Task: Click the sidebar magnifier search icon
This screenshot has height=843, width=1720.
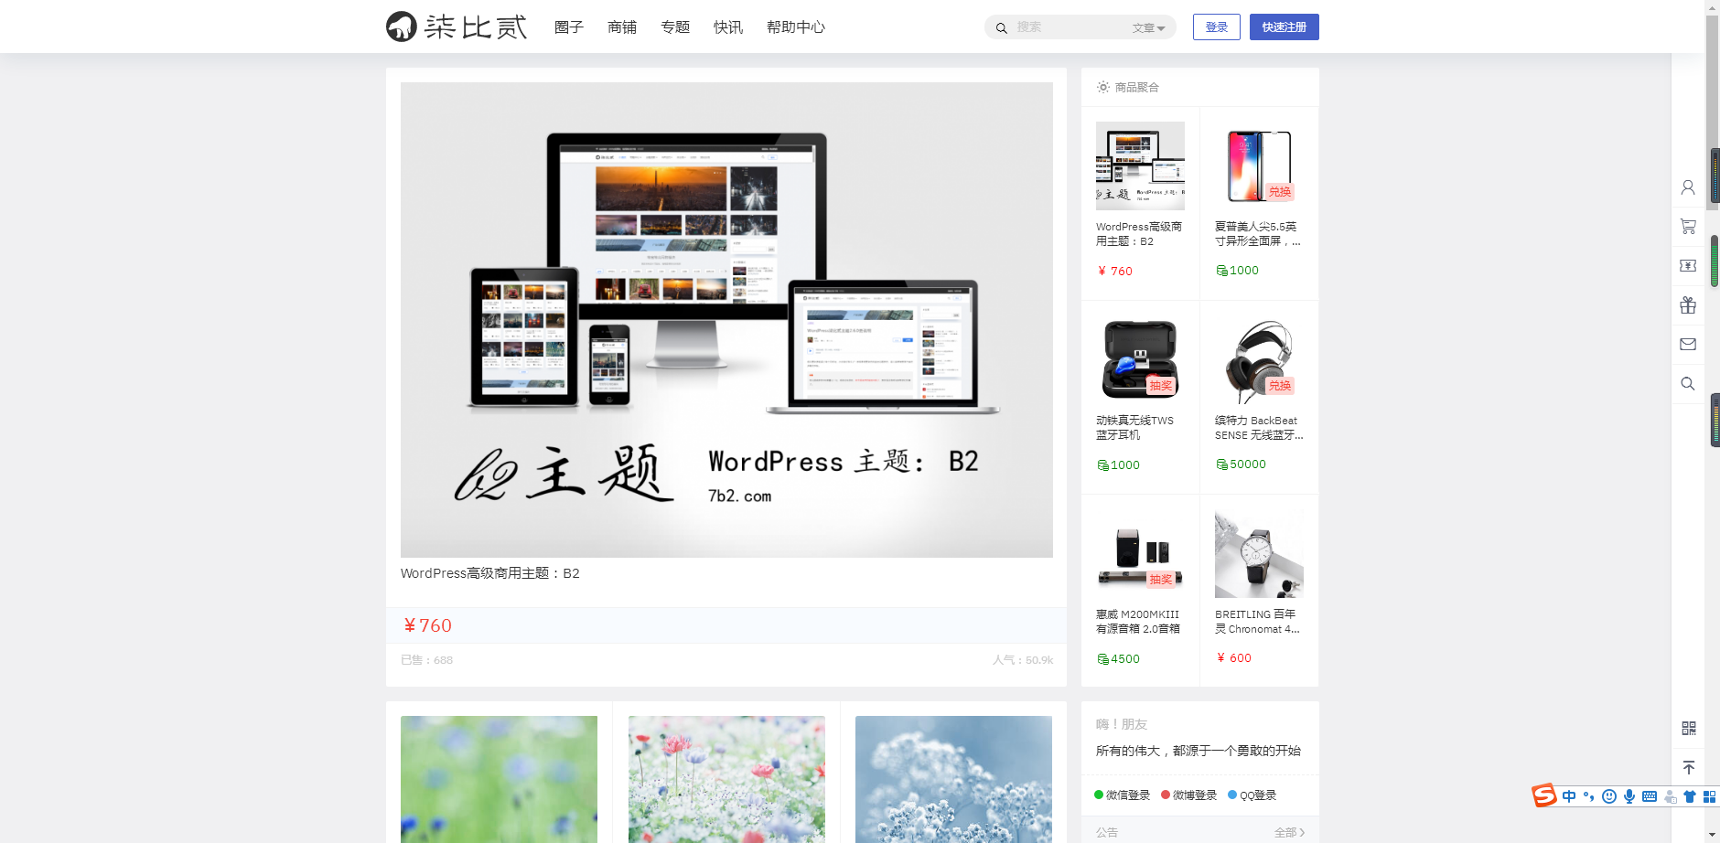Action: (1688, 384)
